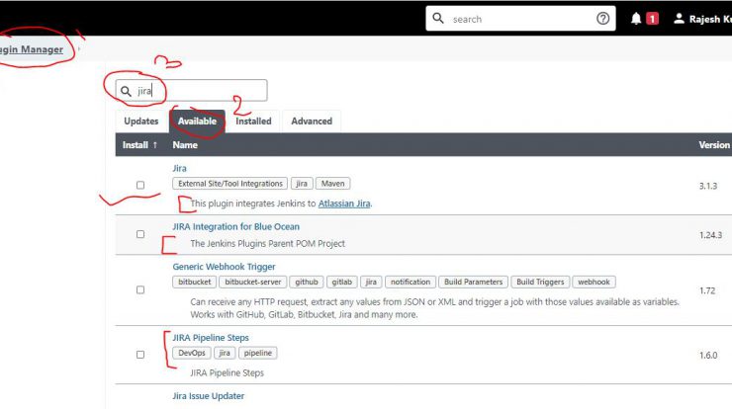This screenshot has height=409, width=732.
Task: Focus the top search input field
Action: click(x=520, y=19)
